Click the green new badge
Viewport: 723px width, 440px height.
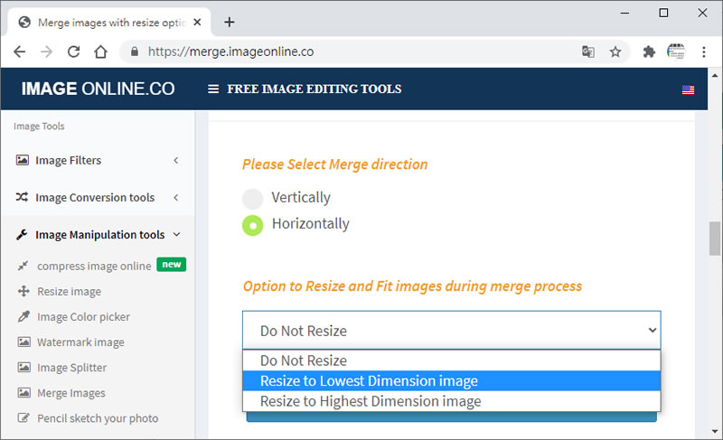click(172, 265)
